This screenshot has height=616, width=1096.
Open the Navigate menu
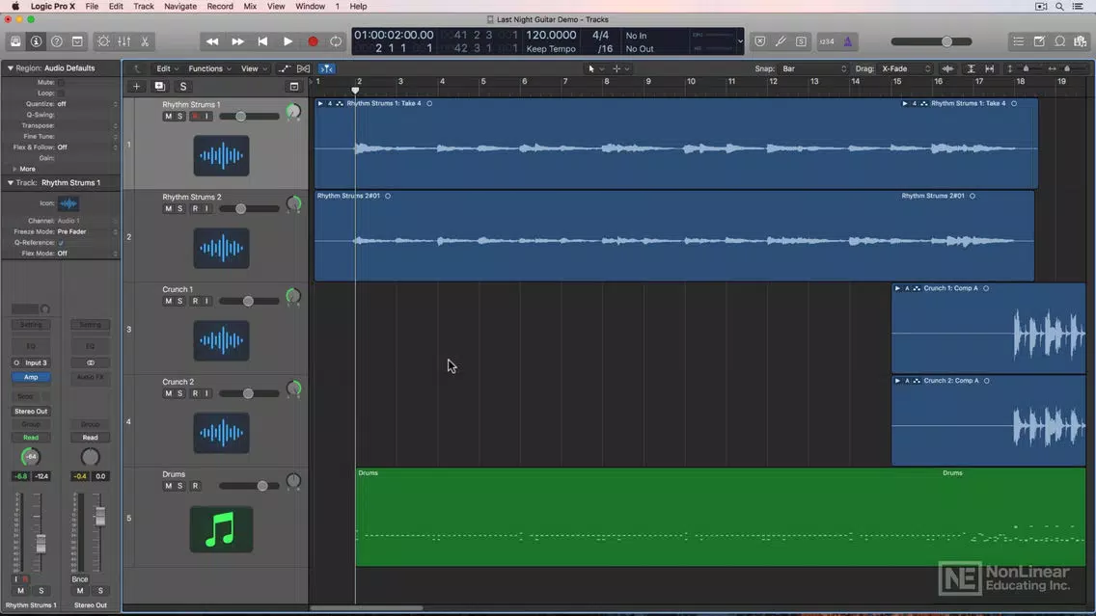pos(180,7)
